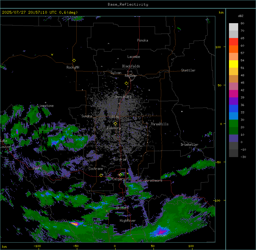Click the light gray 70-80 dBZ legend swatch

[233, 27]
